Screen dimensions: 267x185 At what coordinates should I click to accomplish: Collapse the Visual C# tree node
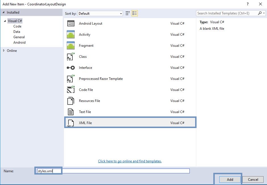coord(5,21)
